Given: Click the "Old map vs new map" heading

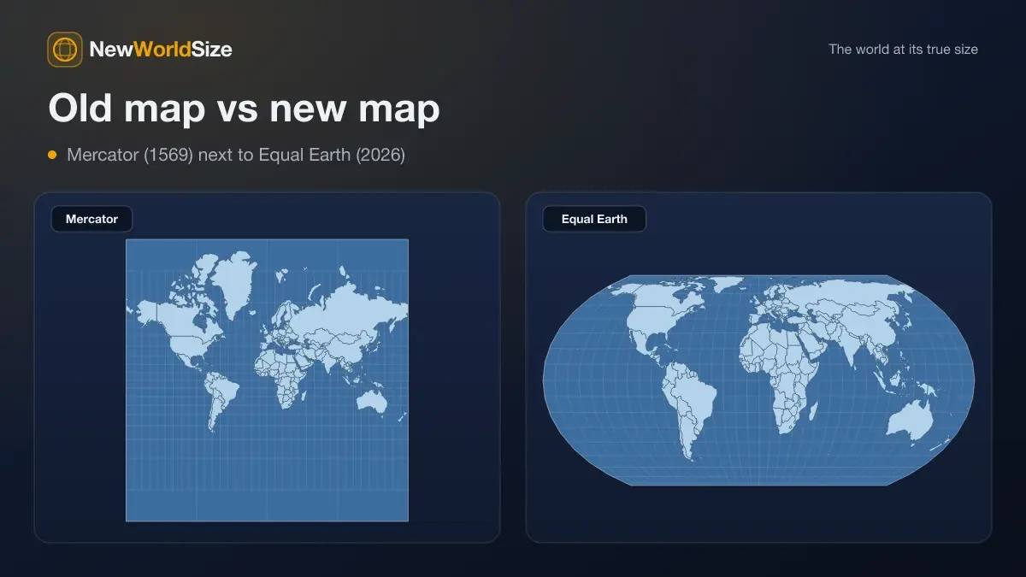Looking at the screenshot, I should click(x=244, y=109).
